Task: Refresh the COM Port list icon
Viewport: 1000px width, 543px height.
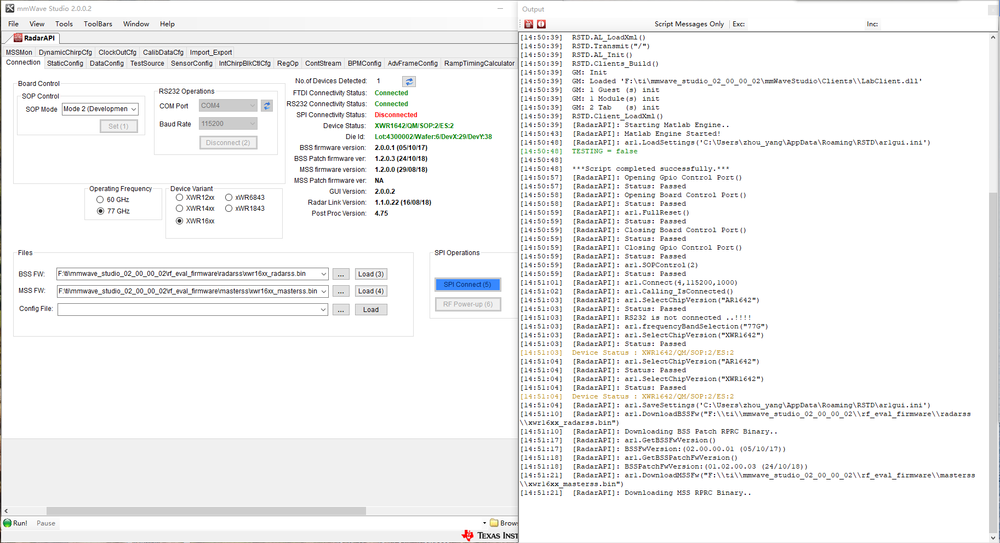Action: click(267, 106)
